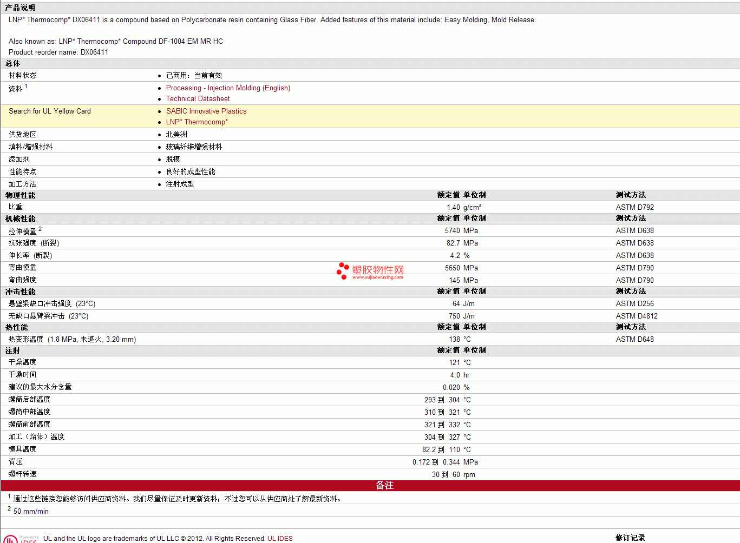Select the 北美洲 availability entry
Image resolution: width=740 pixels, height=543 pixels.
[176, 135]
